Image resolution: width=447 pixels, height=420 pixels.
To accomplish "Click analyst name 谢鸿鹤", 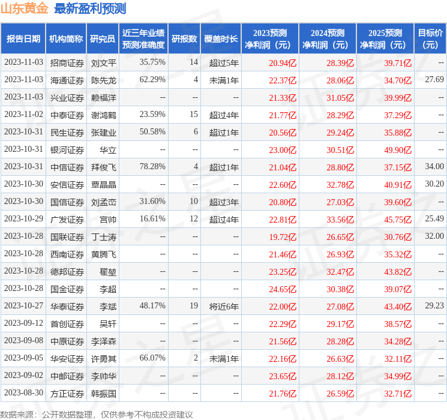I will 104,115.
